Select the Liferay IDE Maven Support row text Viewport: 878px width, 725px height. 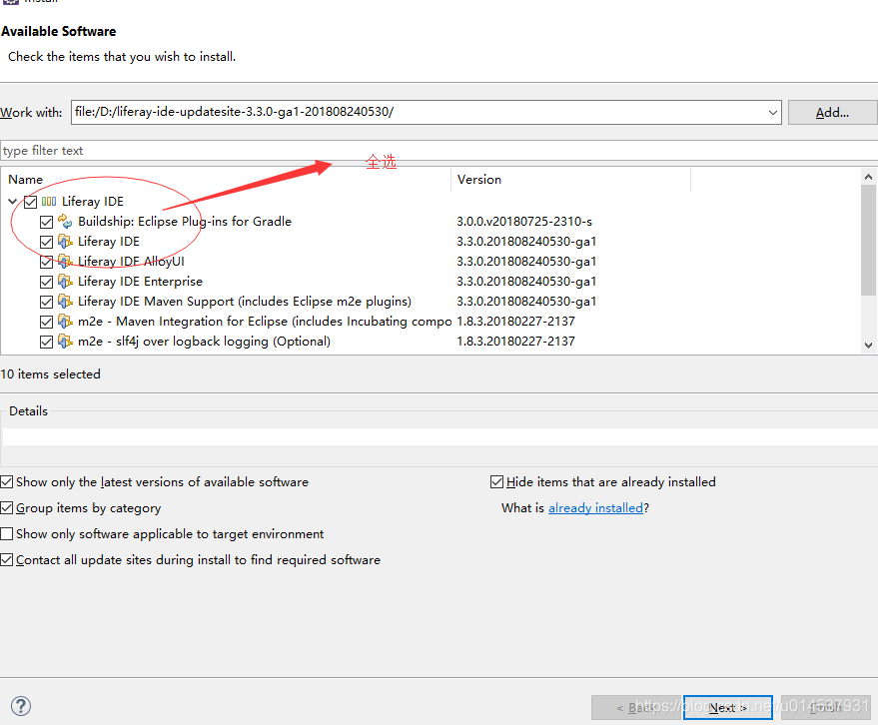(x=244, y=302)
